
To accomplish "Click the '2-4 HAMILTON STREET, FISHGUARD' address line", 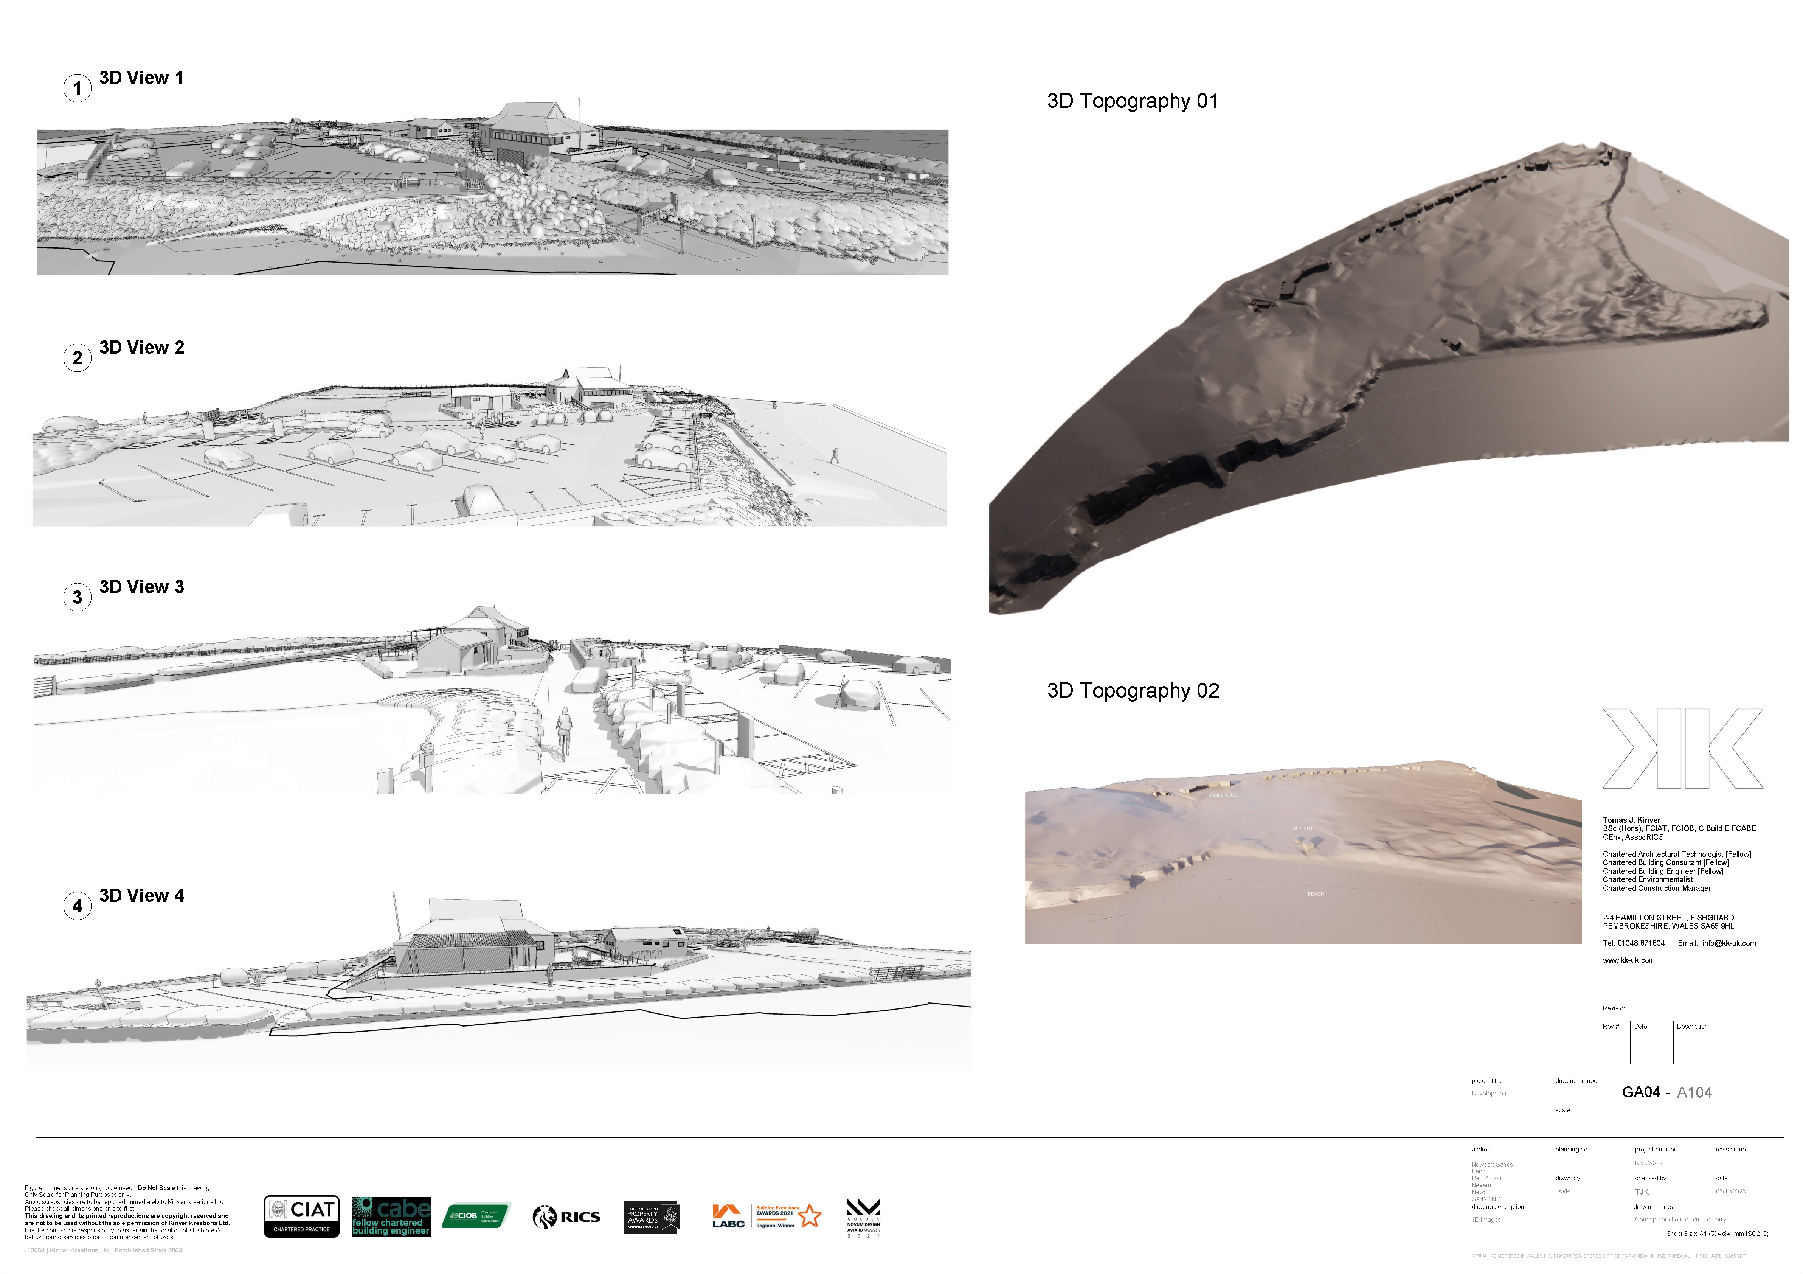I will click(1668, 917).
